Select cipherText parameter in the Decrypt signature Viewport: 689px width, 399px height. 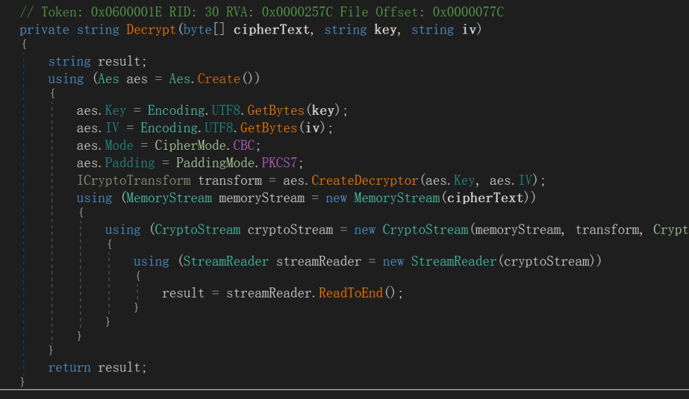pyautogui.click(x=272, y=30)
